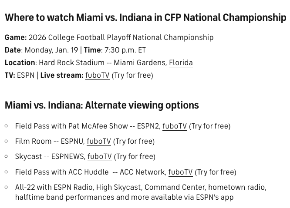Viewport: 290px width, 208px height.
Task: Click the bold 'Live stream:' label
Action: (61, 75)
